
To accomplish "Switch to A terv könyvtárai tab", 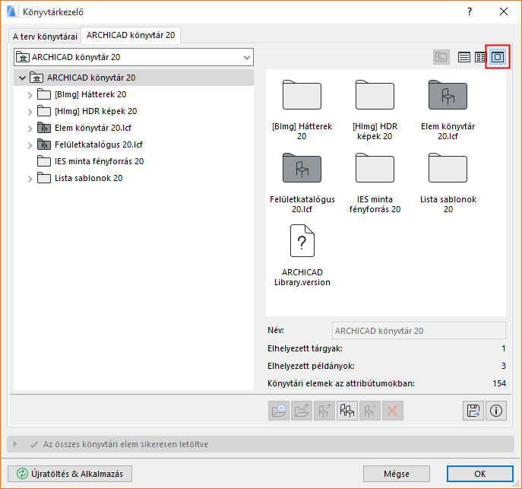I will point(45,37).
